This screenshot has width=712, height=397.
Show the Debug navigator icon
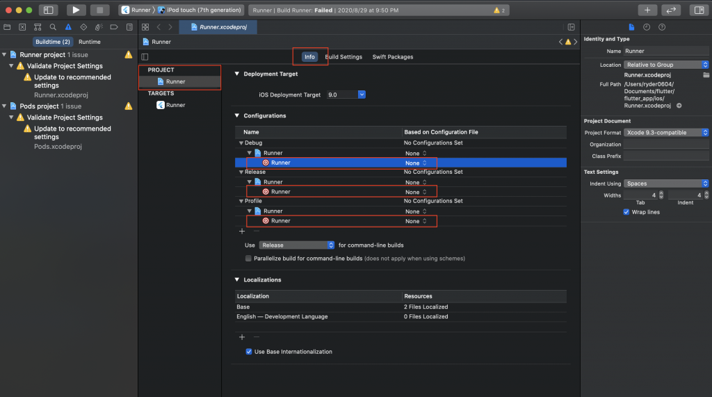[99, 27]
